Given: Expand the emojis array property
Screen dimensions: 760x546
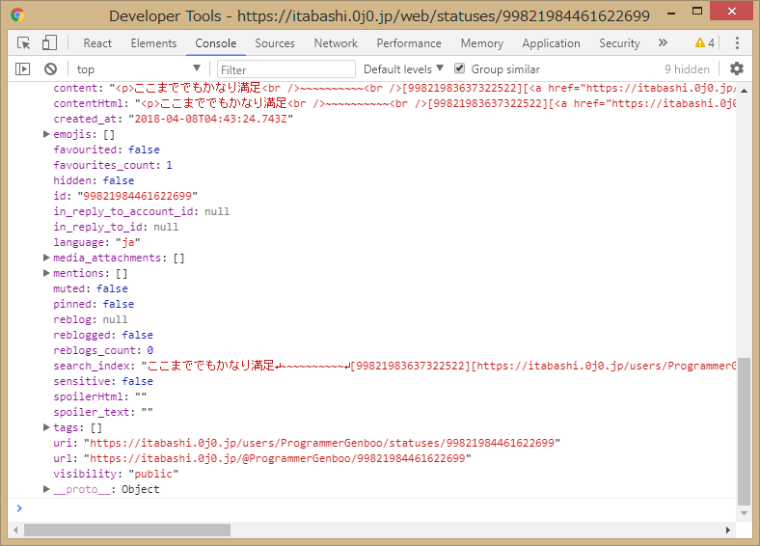Looking at the screenshot, I should pyautogui.click(x=46, y=135).
